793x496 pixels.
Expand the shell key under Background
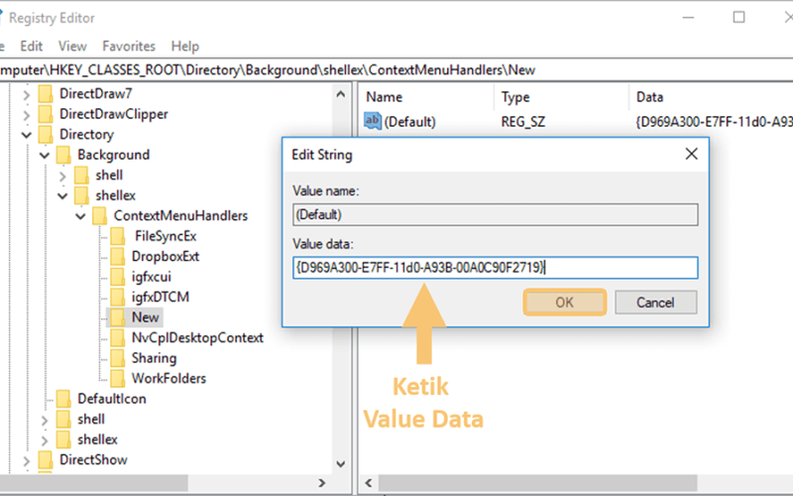62,176
